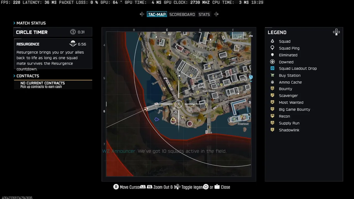Viewport: 354px width, 199px height.
Task: Open the STATS tab
Action: click(204, 14)
